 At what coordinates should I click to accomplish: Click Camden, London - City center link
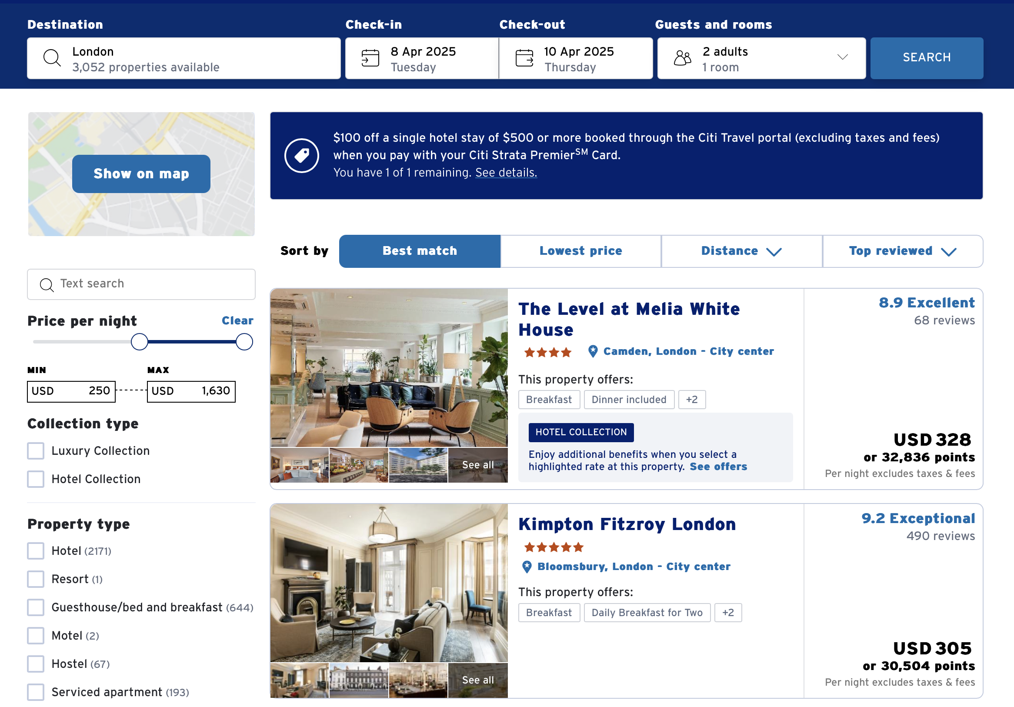[688, 351]
